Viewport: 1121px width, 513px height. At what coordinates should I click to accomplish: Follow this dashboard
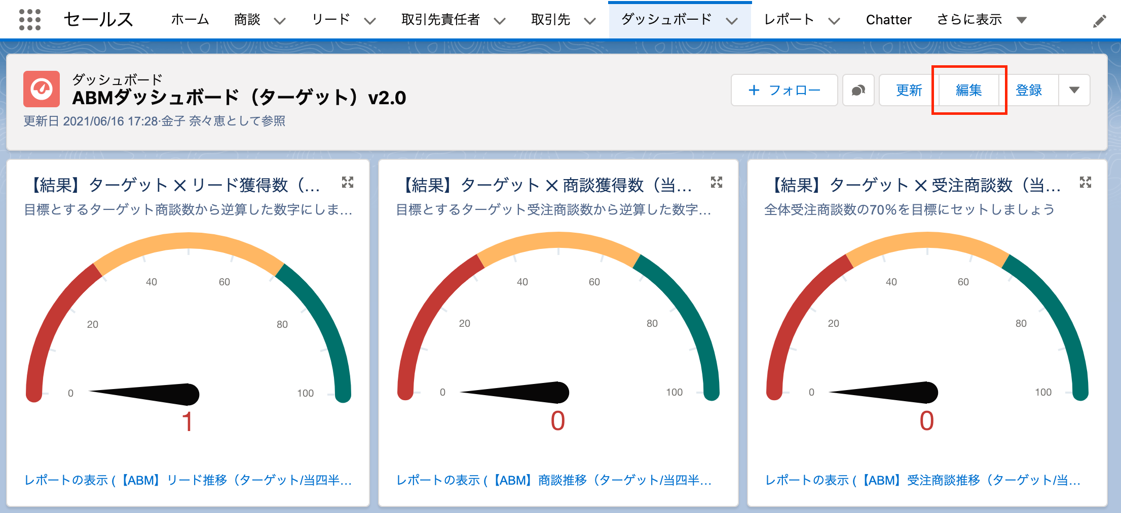coord(784,90)
